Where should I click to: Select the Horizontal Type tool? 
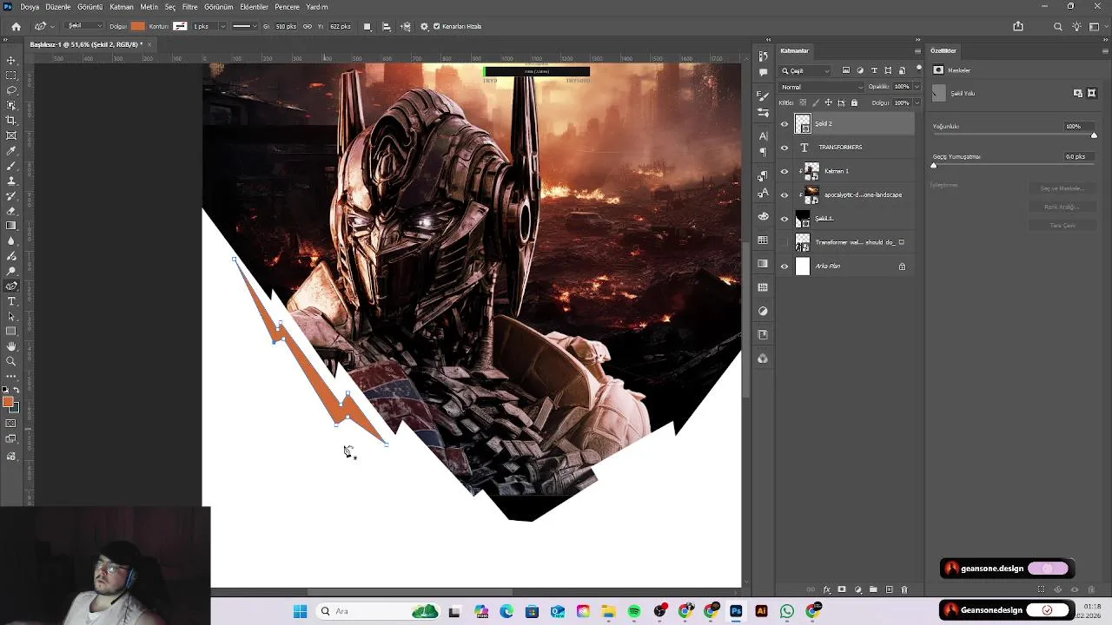point(11,301)
